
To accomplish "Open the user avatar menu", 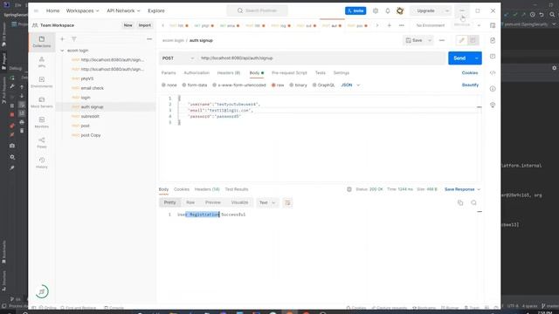I will pyautogui.click(x=400, y=10).
